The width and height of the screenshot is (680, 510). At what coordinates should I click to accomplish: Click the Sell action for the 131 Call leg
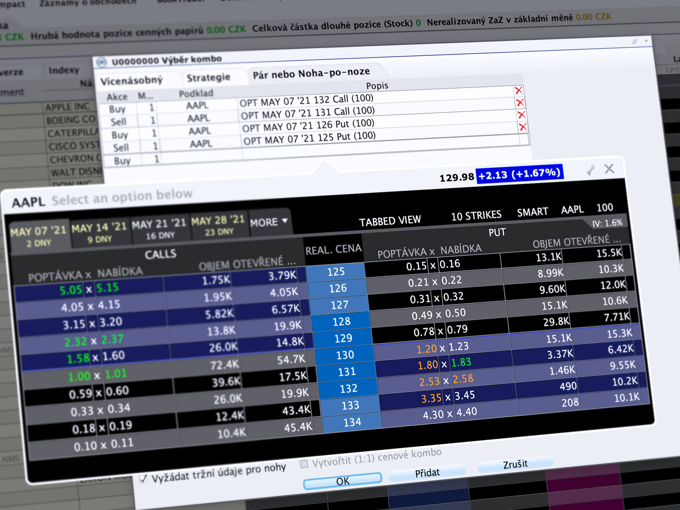[x=119, y=122]
